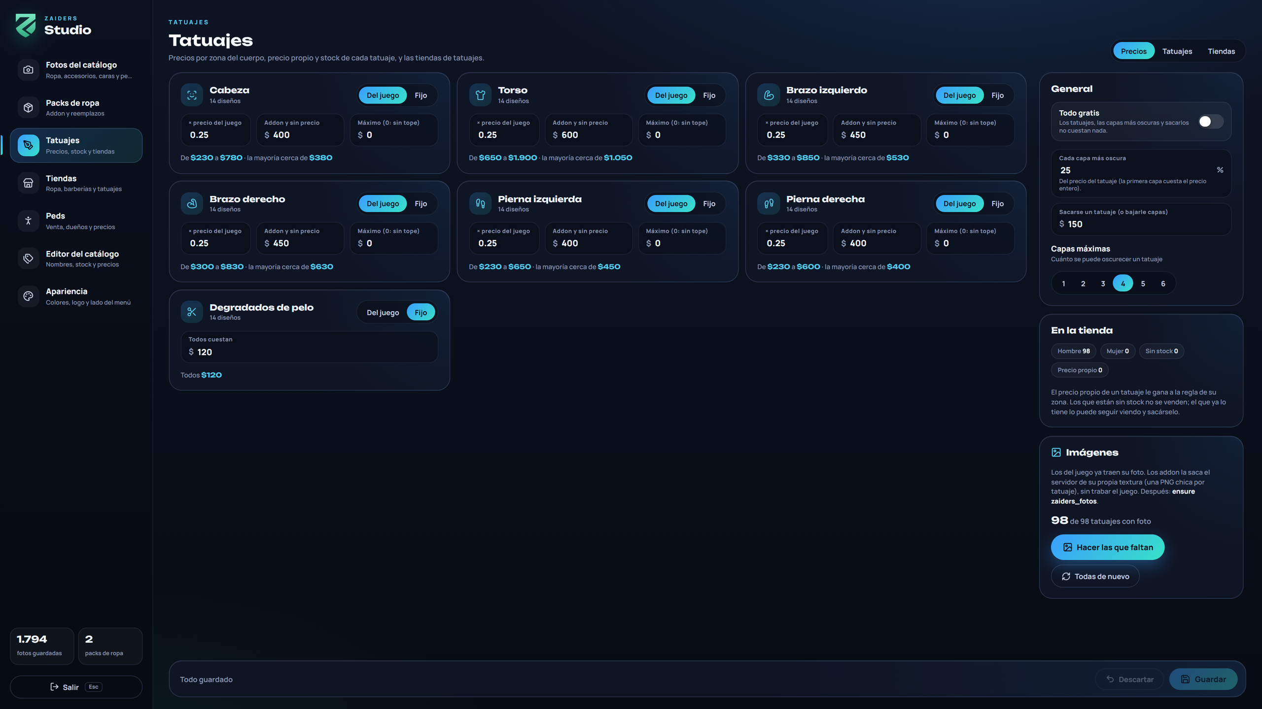Screen dimensions: 1262x709
Task: Set Torso pricing to Fijo
Action: click(709, 96)
